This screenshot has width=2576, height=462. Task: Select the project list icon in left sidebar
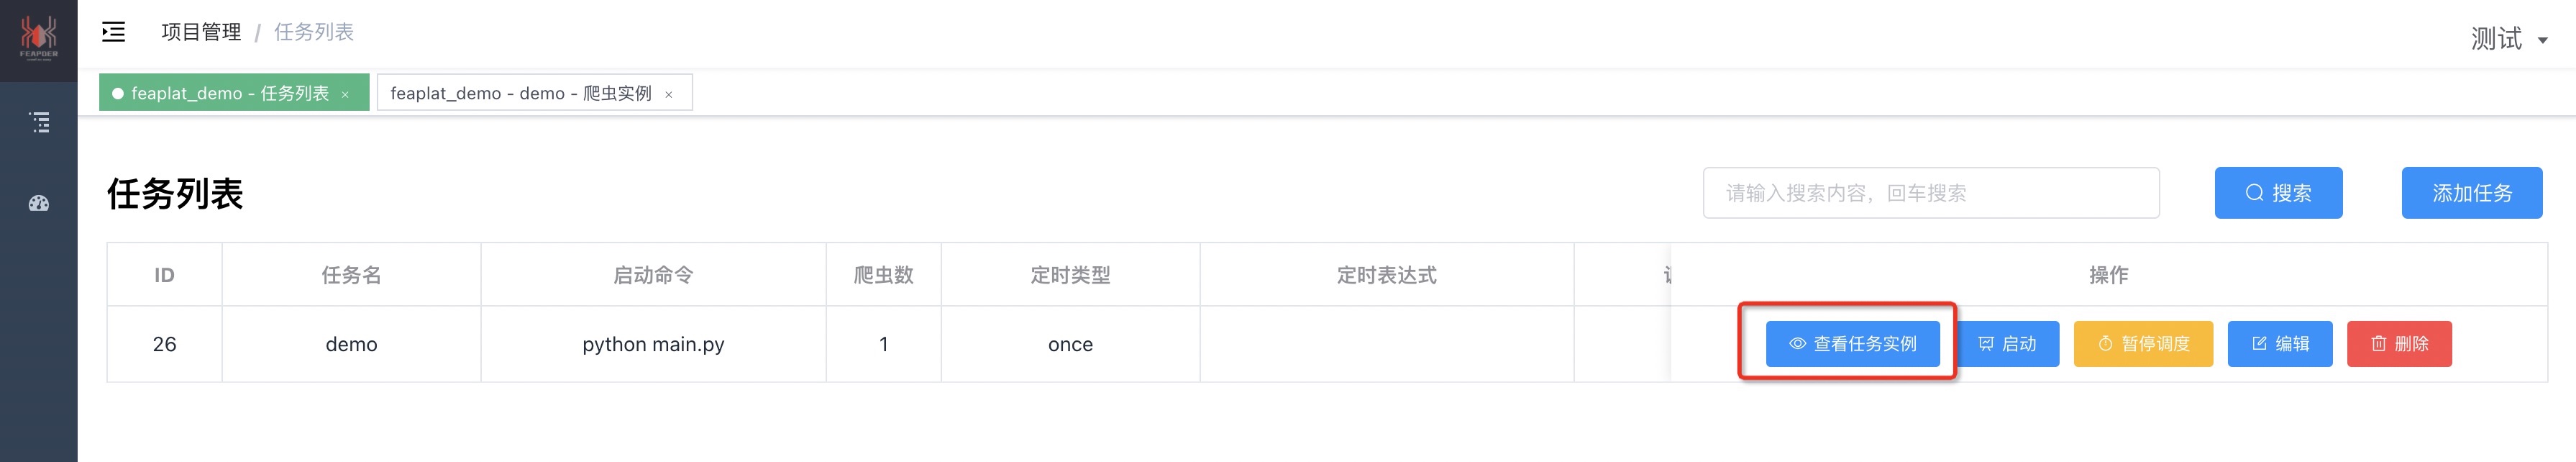coord(40,121)
